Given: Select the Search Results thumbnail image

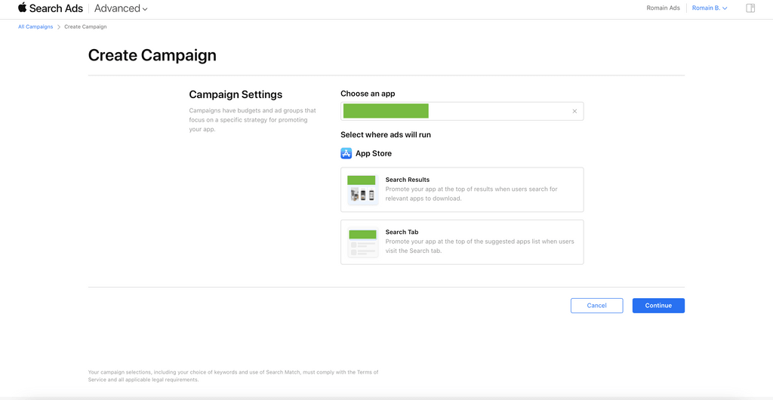Looking at the screenshot, I should coord(362,189).
